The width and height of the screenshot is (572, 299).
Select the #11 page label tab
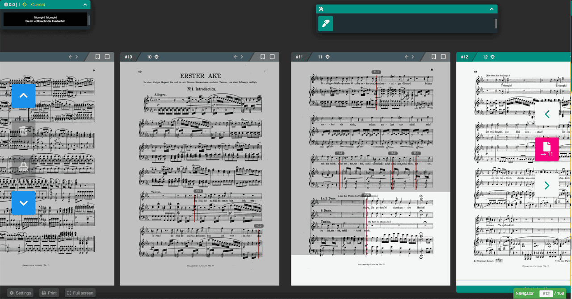(299, 57)
